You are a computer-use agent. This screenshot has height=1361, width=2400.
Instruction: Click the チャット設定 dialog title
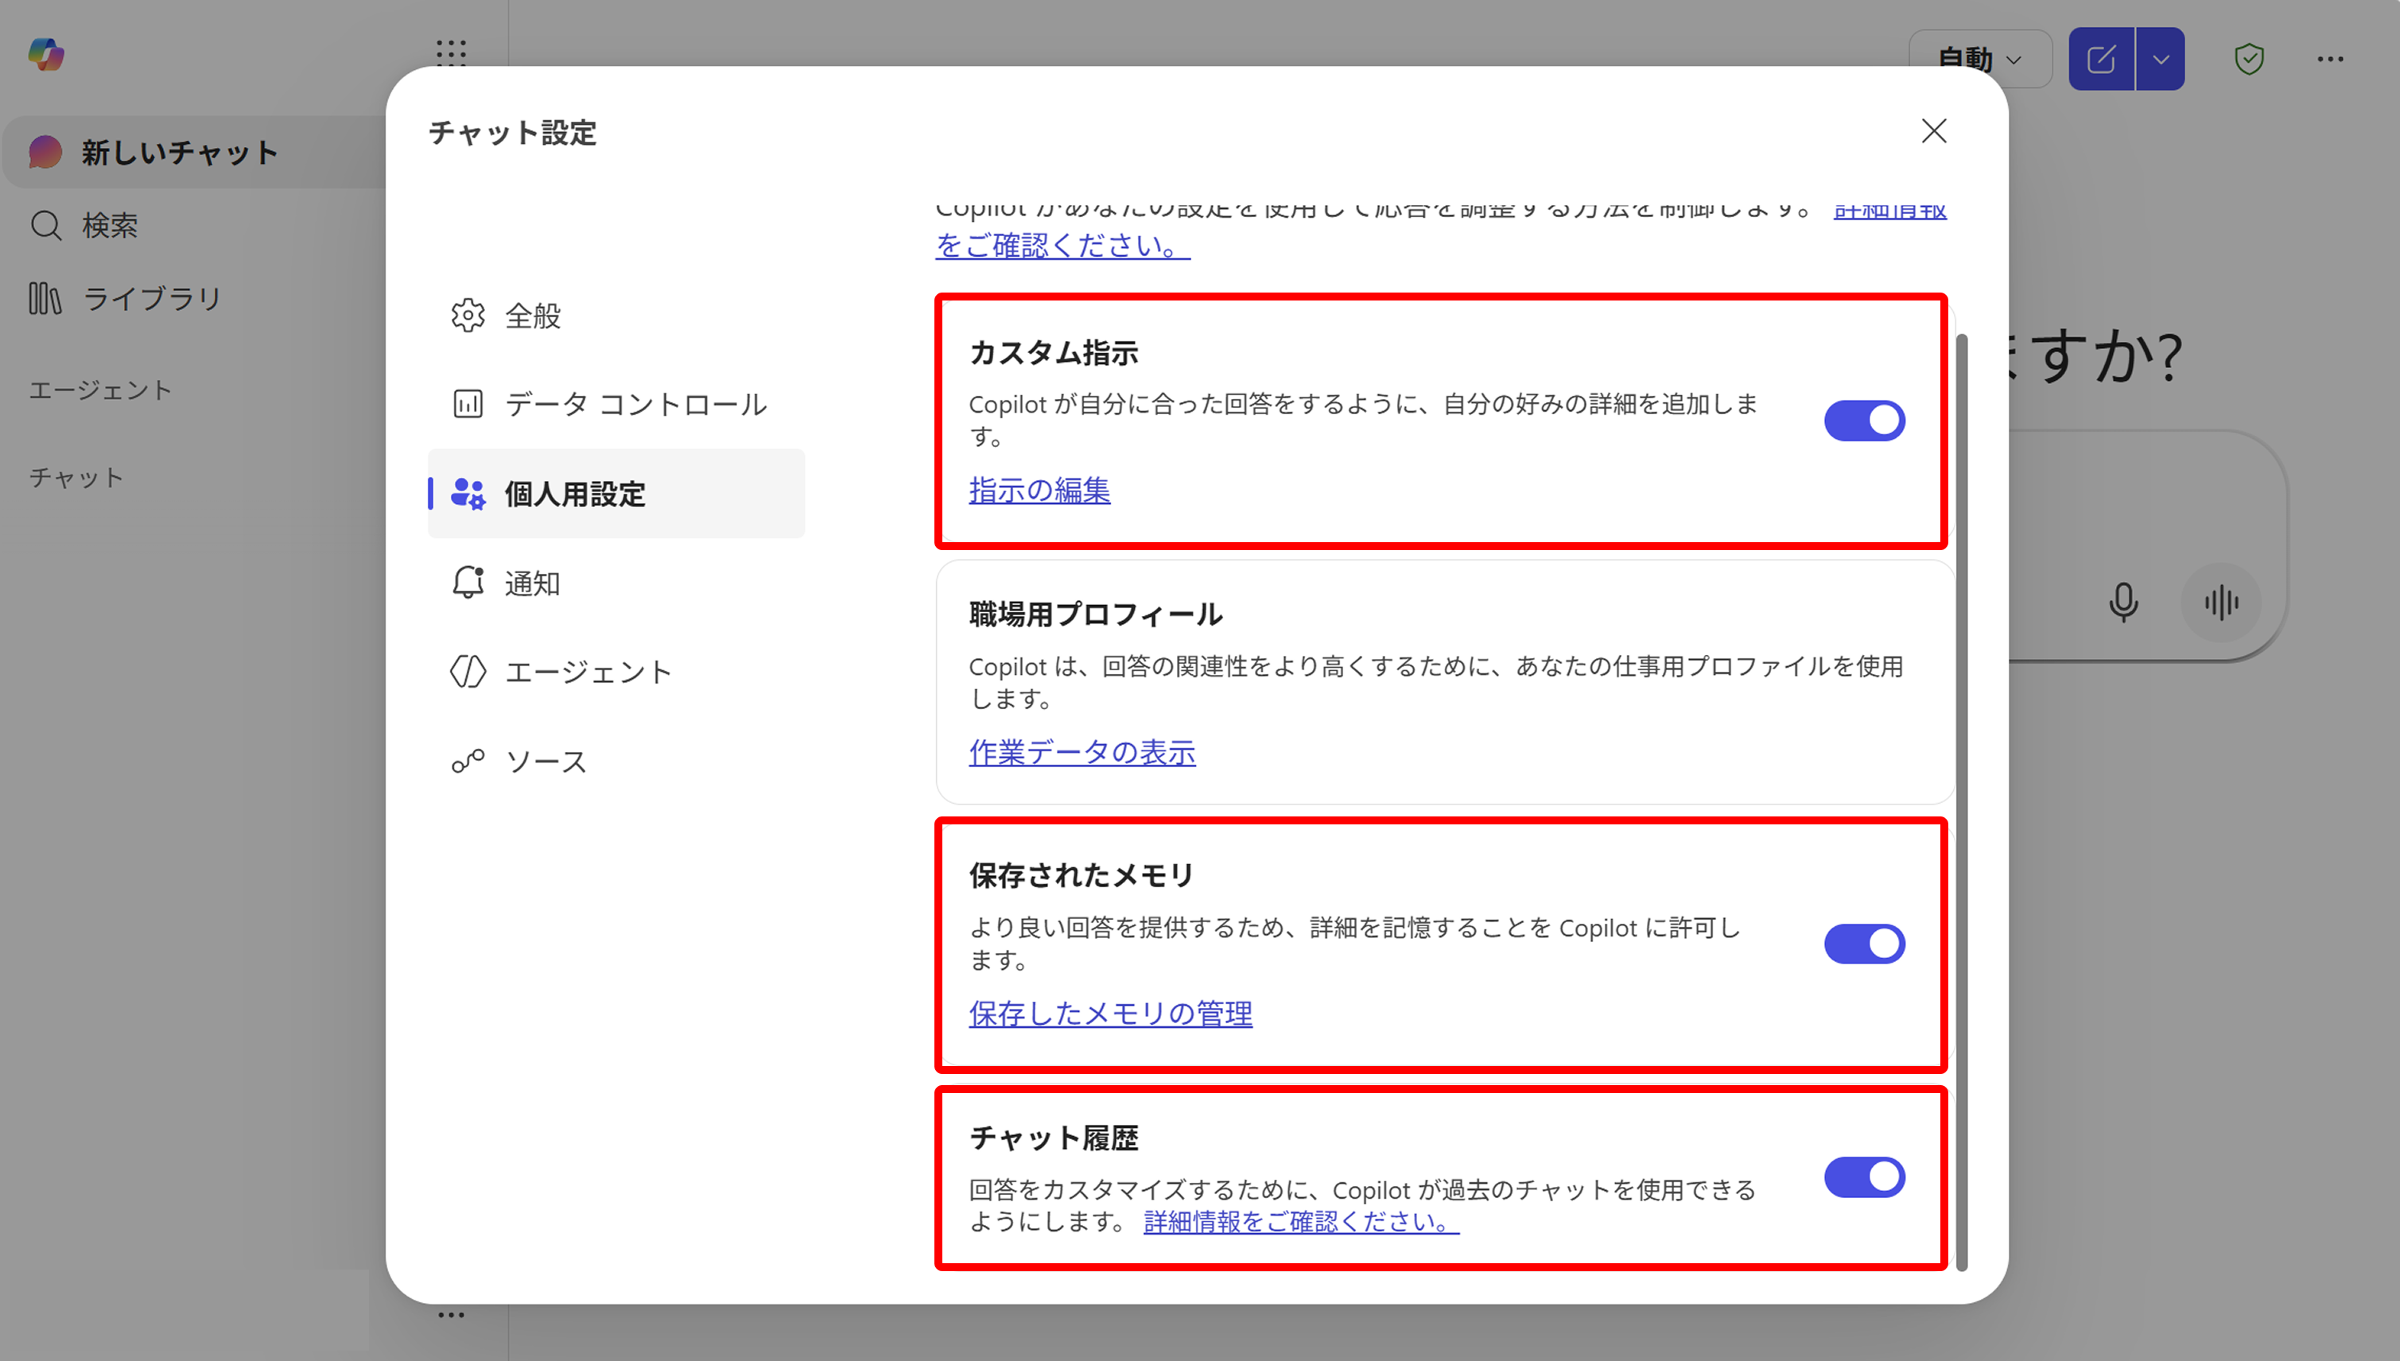coord(512,132)
